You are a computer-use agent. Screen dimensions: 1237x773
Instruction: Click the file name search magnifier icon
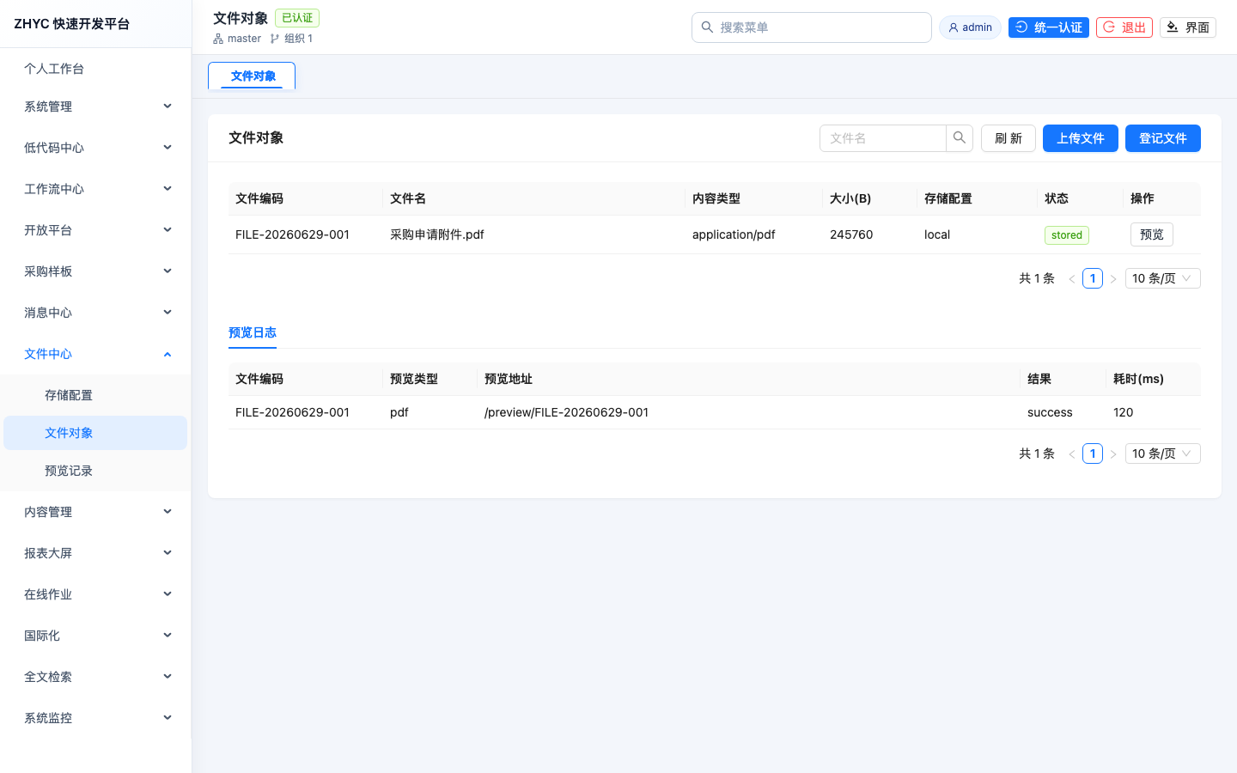[x=960, y=138]
